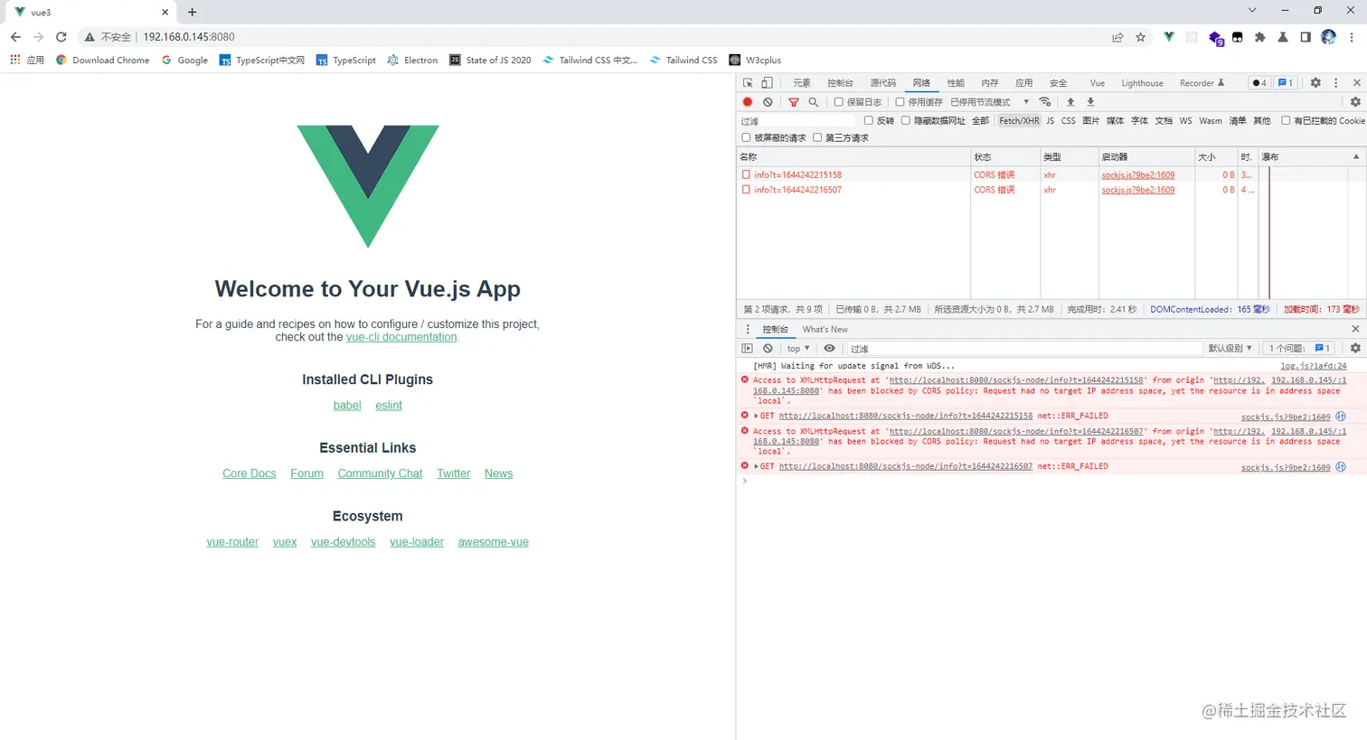
Task: Open DevTools settings gear
Action: [x=1315, y=82]
